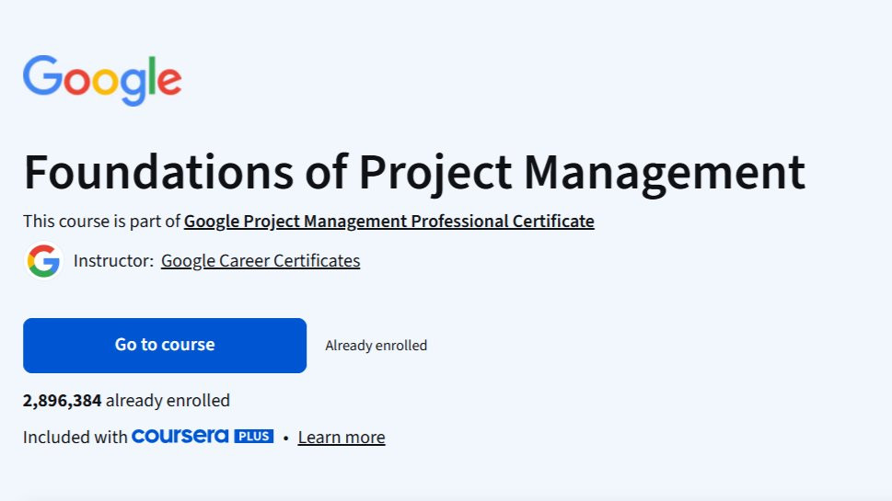The height and width of the screenshot is (501, 892).
Task: Open the Learn more link
Action: (342, 438)
